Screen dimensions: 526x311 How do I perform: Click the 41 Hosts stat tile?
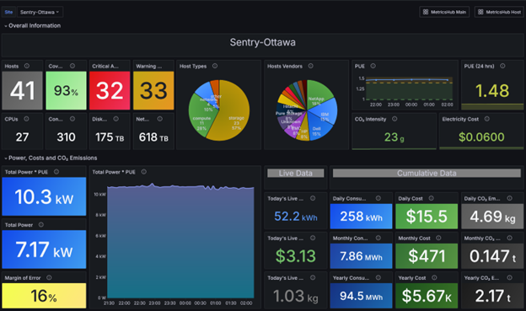23,90
